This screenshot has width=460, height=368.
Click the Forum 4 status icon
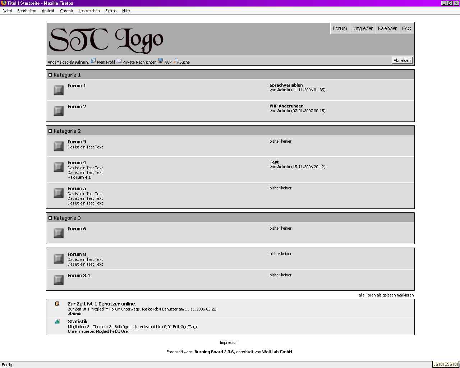pyautogui.click(x=59, y=167)
